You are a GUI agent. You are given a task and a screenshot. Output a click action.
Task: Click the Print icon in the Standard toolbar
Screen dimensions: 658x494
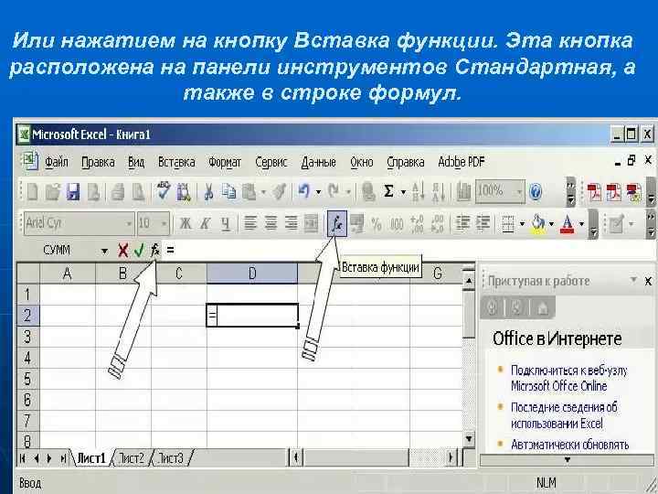click(118, 192)
